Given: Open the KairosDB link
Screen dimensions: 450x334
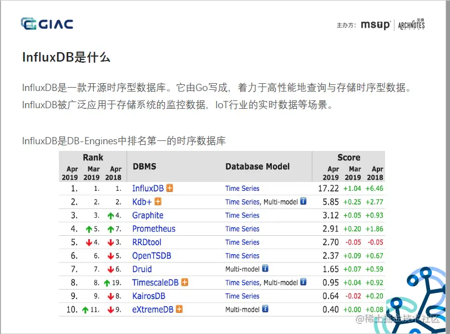Looking at the screenshot, I should [149, 296].
